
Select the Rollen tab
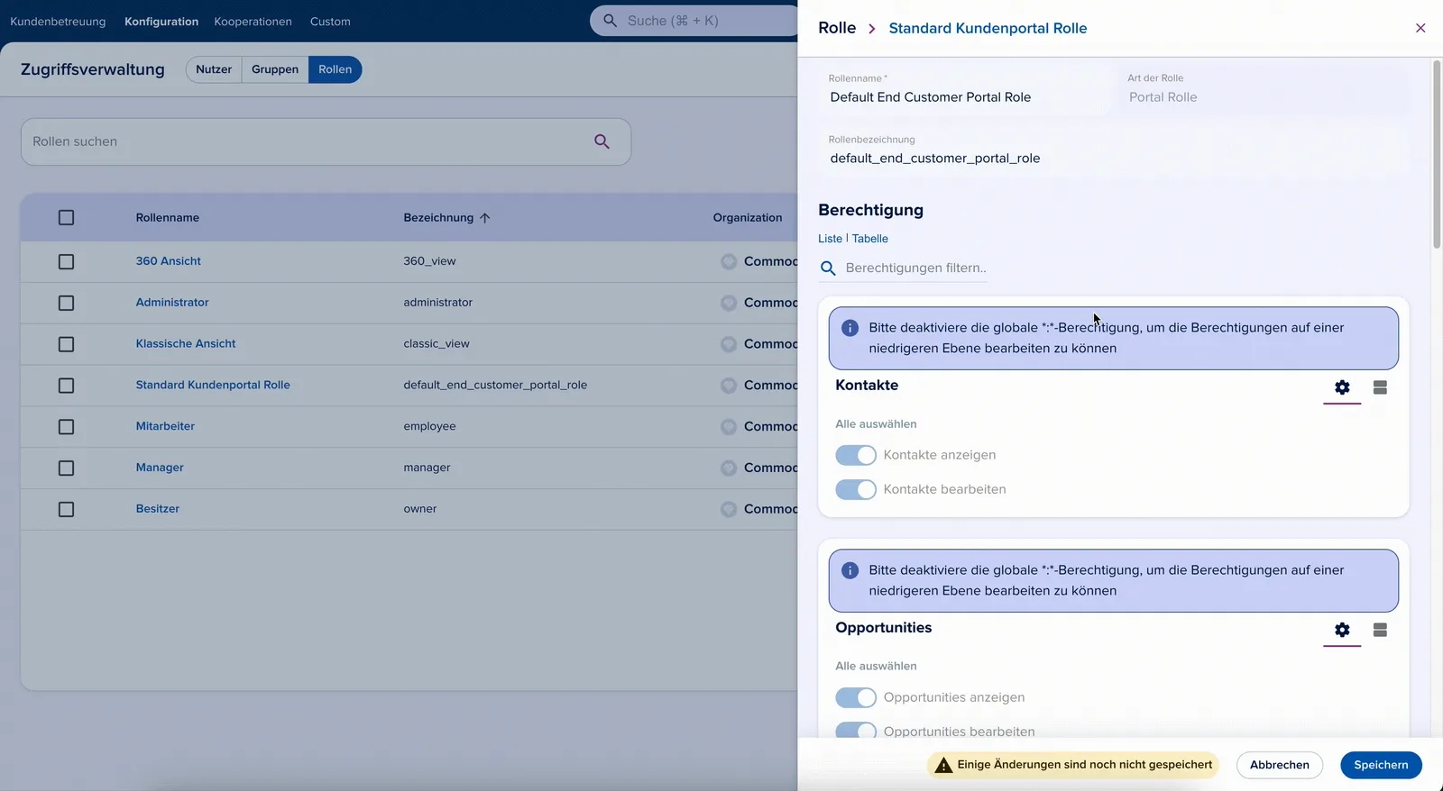[x=335, y=69]
